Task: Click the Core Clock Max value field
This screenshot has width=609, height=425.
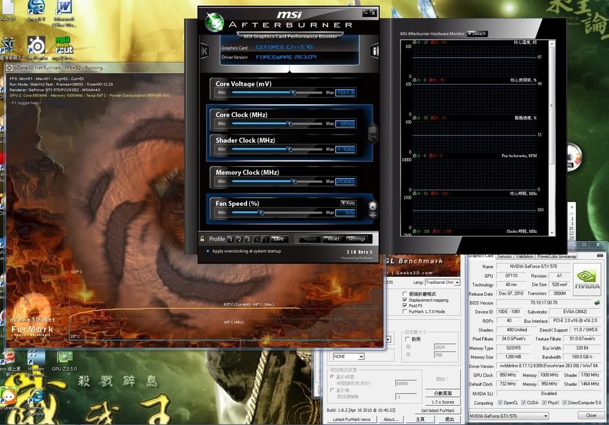Action: tap(345, 124)
